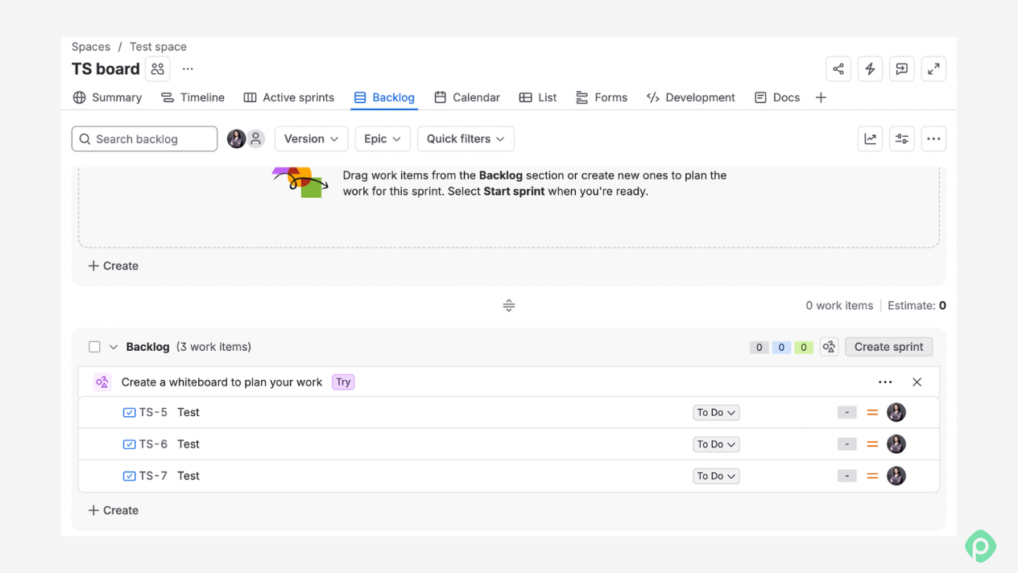Screen dimensions: 1018x573
Task: Open automation lightning bolt icon
Action: click(870, 69)
